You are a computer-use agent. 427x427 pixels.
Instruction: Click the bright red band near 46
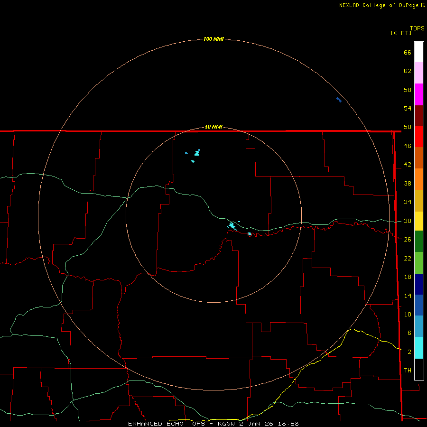pyautogui.click(x=419, y=137)
